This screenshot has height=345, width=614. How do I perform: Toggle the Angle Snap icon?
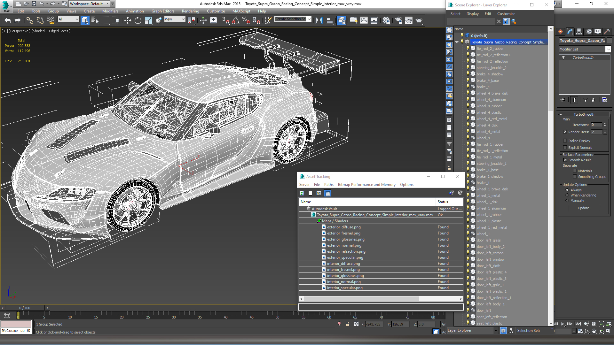236,21
